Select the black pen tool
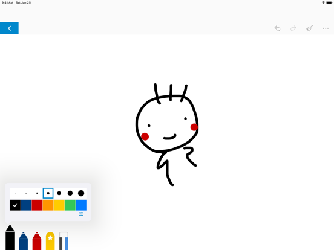 [x=10, y=237]
